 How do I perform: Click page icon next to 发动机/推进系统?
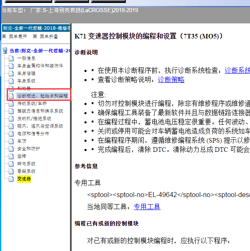pyautogui.click(x=11, y=118)
